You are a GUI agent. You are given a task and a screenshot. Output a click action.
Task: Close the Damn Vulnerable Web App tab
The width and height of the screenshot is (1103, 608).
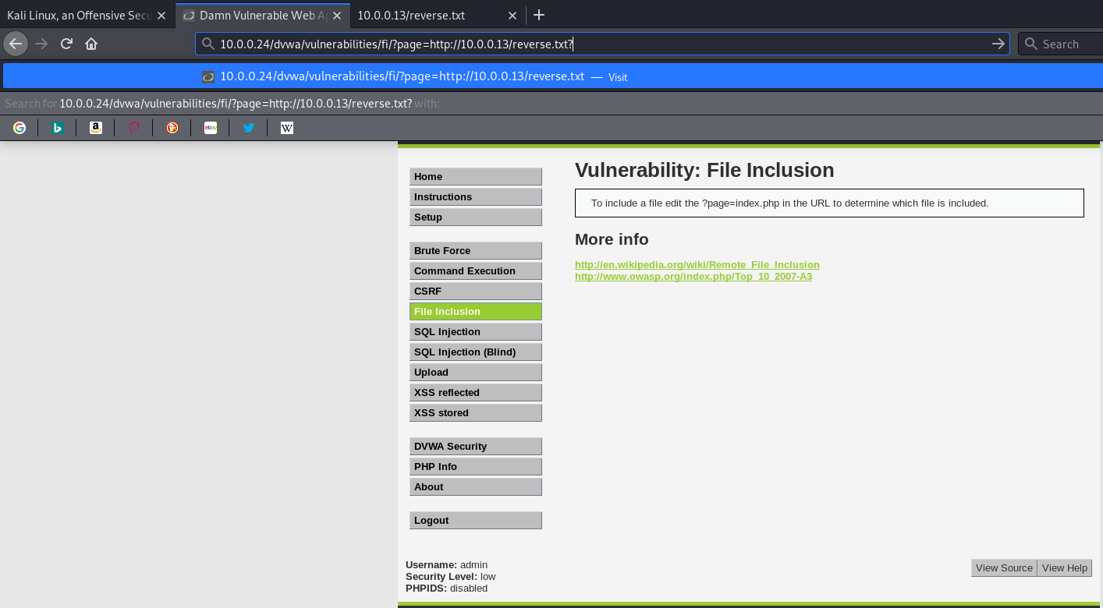click(336, 15)
